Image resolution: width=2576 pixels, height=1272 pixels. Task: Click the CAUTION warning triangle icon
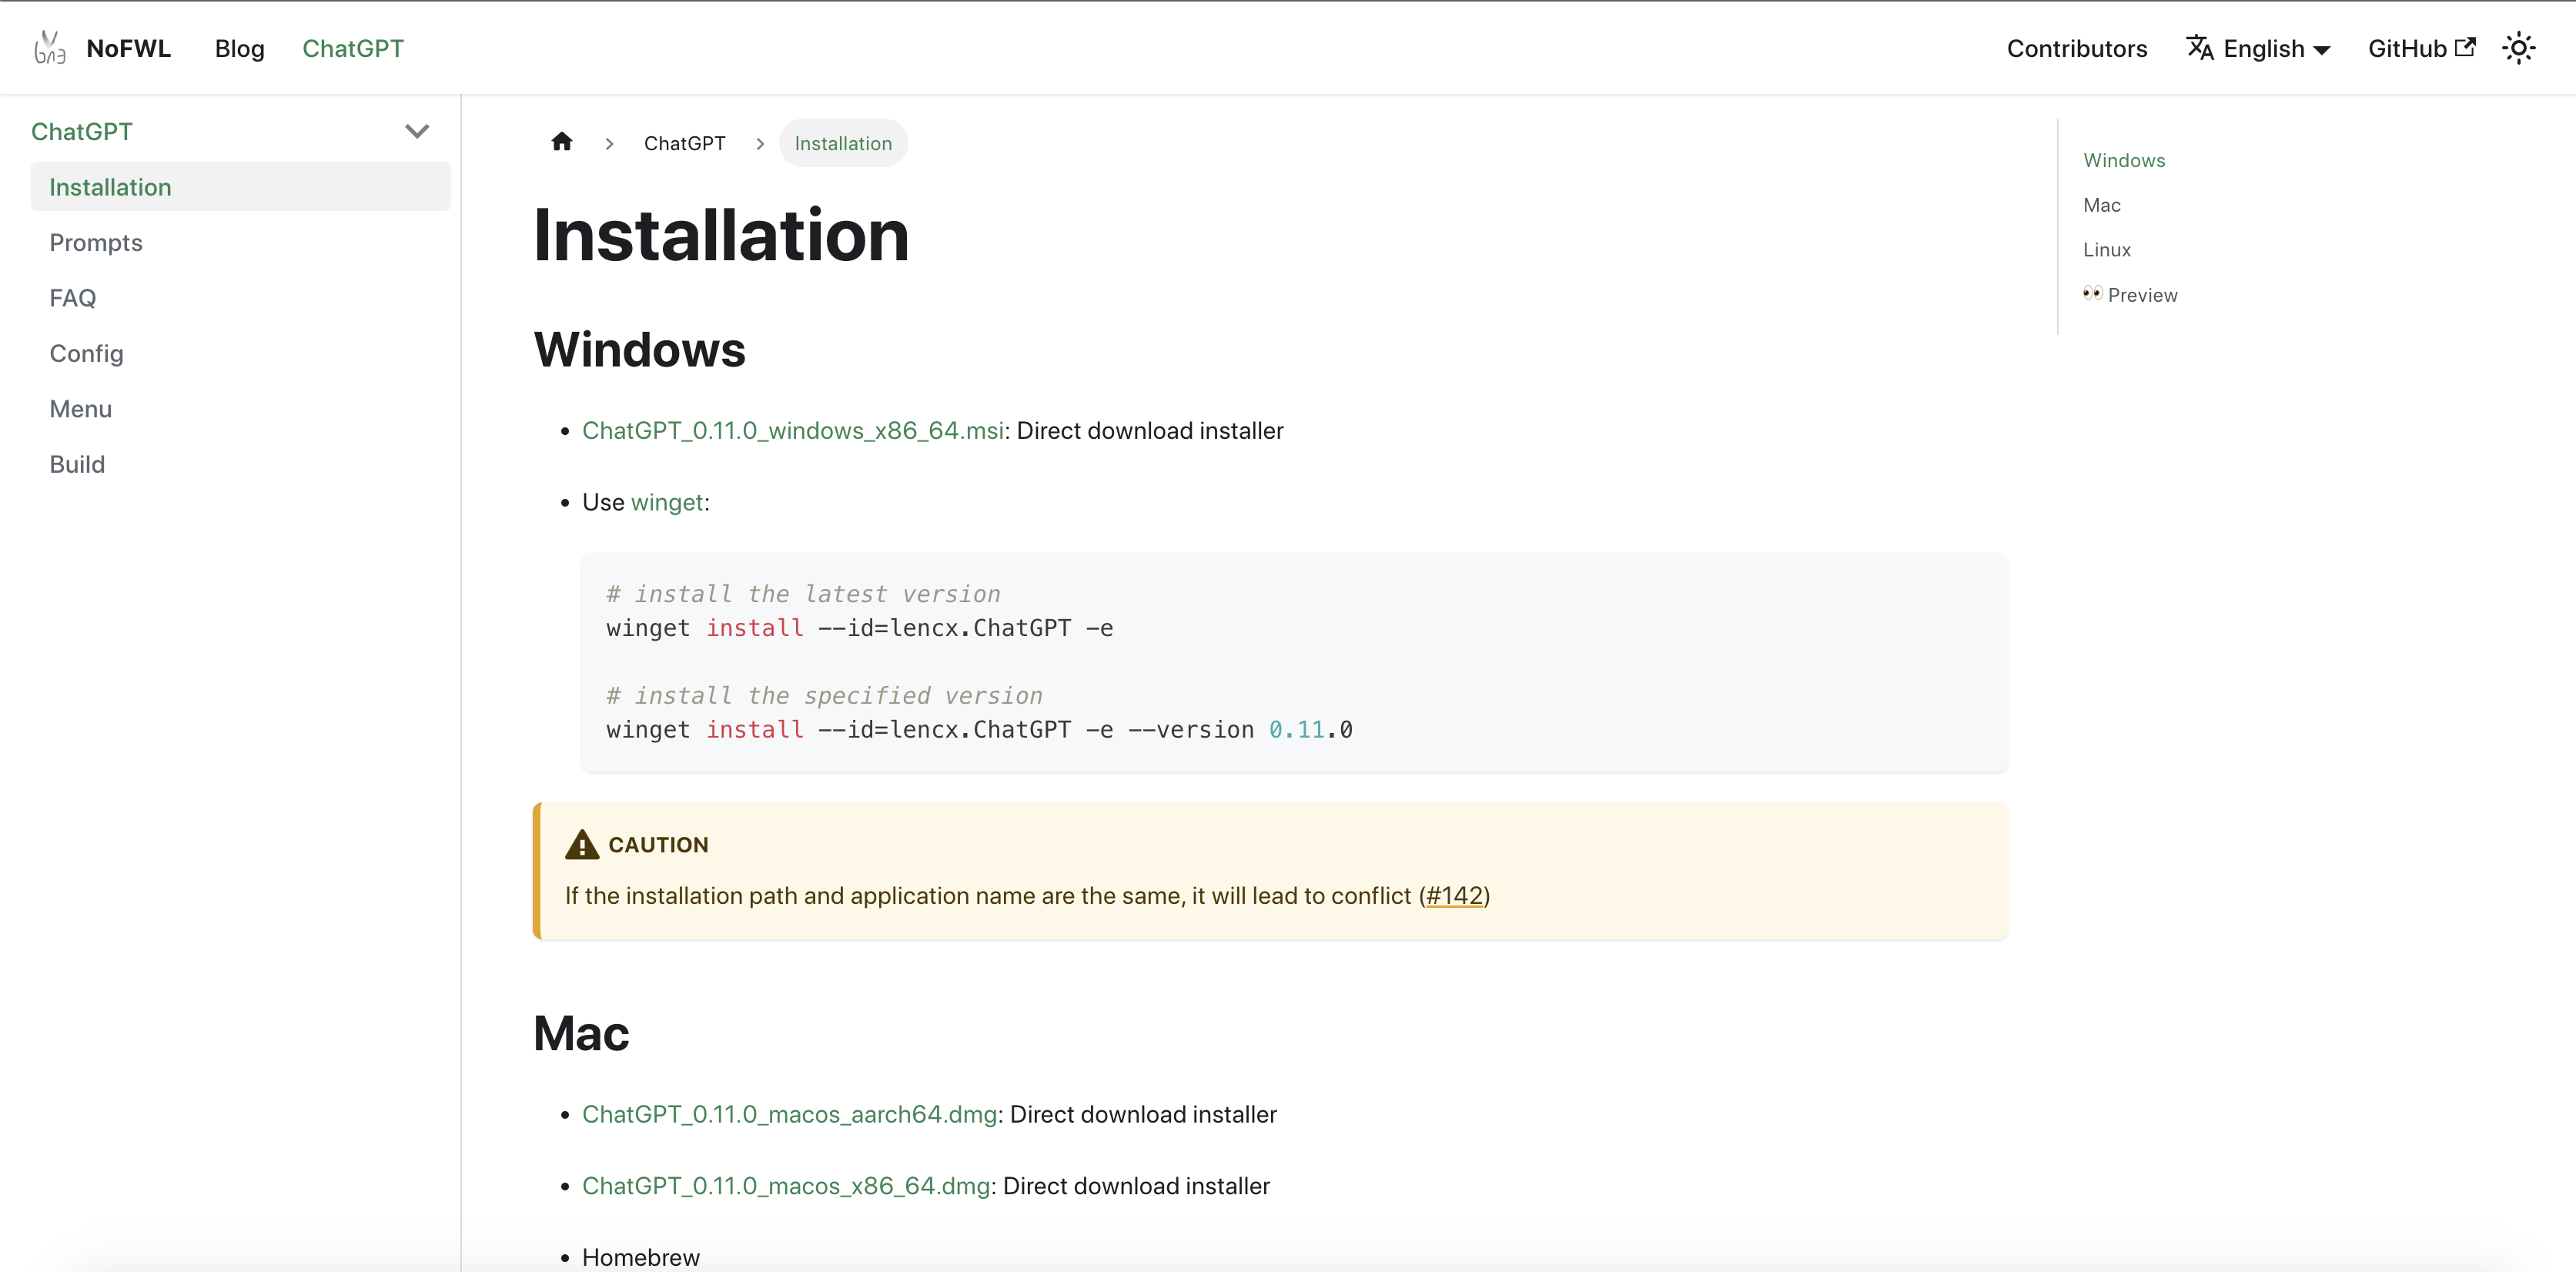[x=581, y=845]
